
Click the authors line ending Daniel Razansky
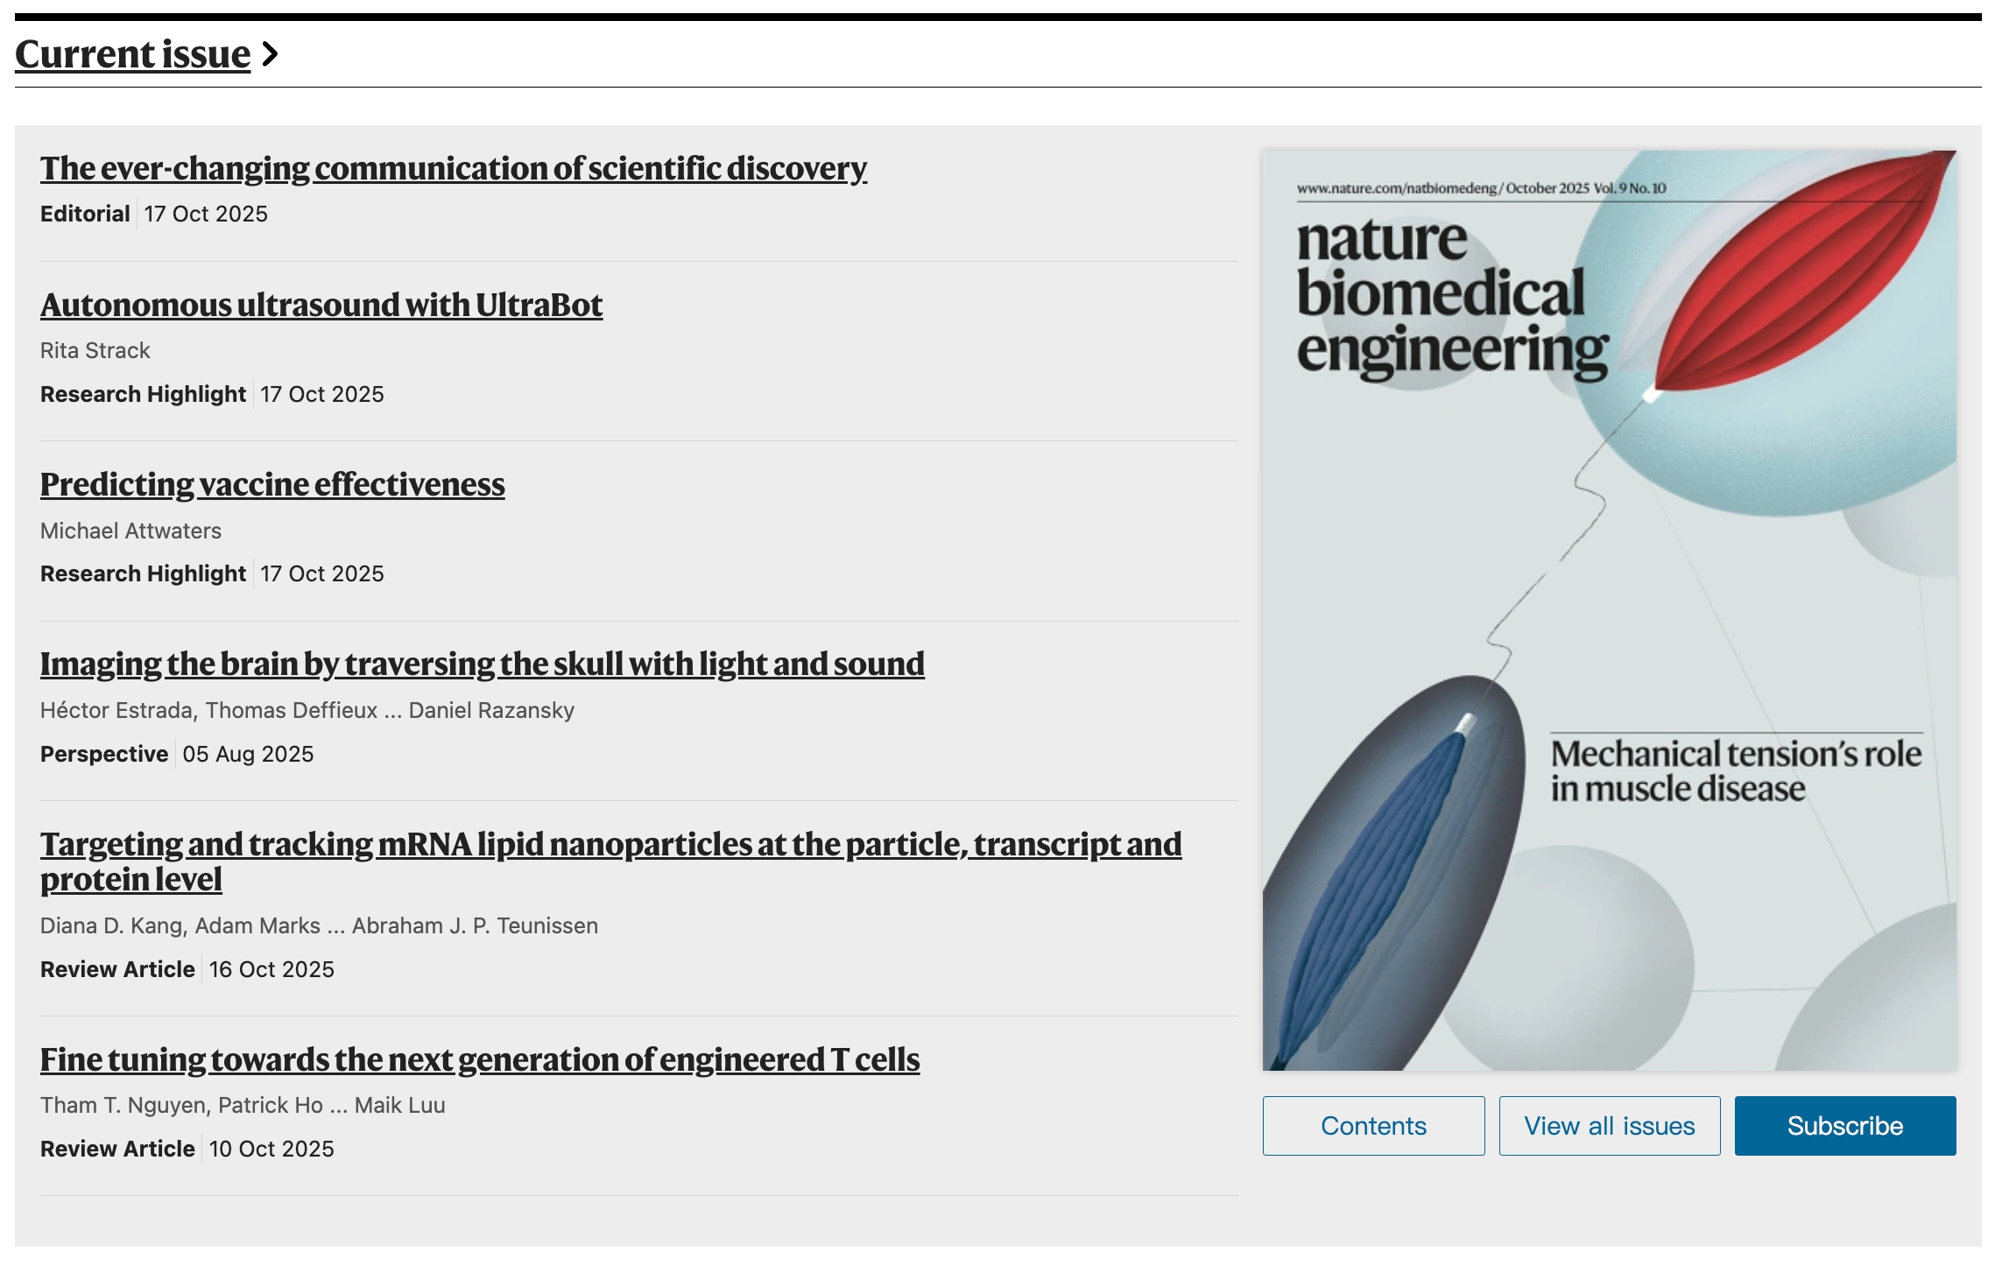[x=307, y=710]
